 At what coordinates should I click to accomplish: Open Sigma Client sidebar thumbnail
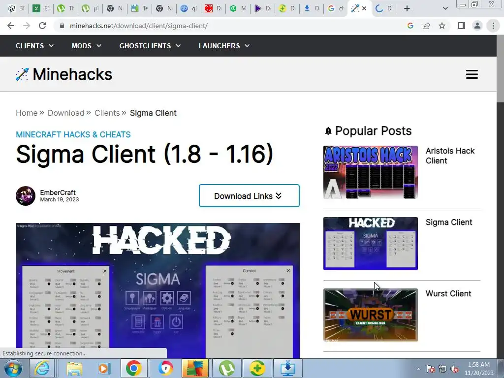[x=370, y=243]
